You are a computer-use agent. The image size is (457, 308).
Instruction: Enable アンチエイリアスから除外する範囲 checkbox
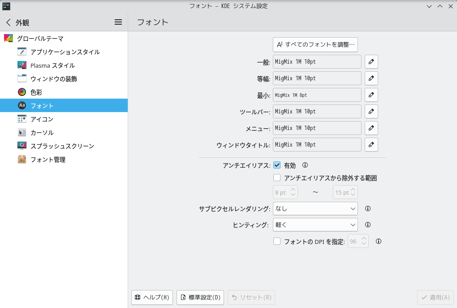click(x=277, y=178)
